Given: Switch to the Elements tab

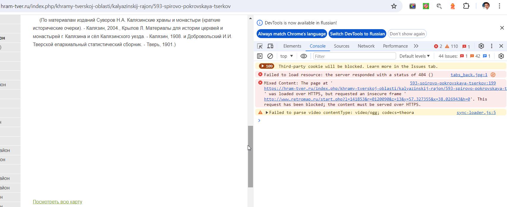Looking at the screenshot, I should 292,46.
